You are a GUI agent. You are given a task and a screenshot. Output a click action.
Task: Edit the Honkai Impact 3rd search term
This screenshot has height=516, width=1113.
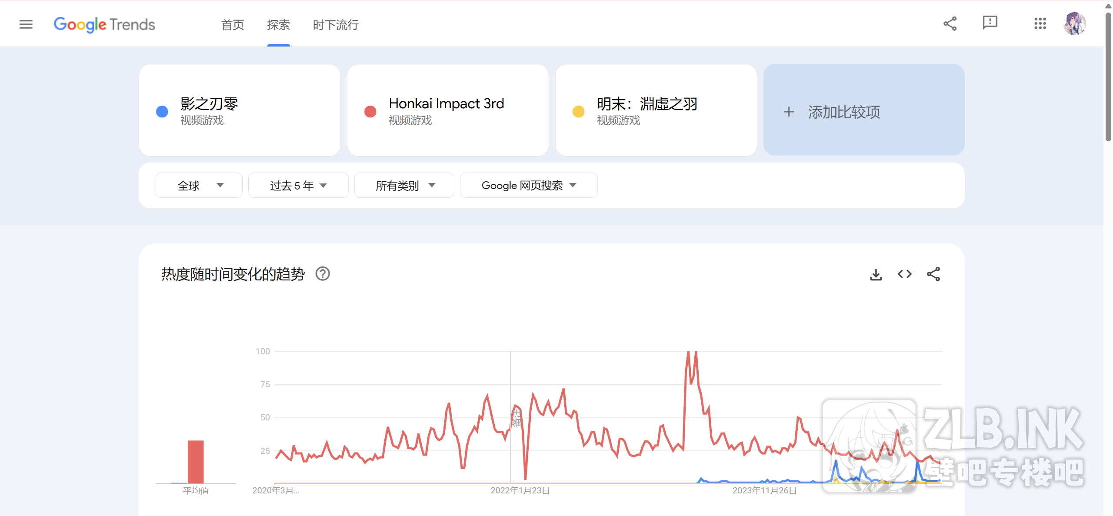pos(447,104)
